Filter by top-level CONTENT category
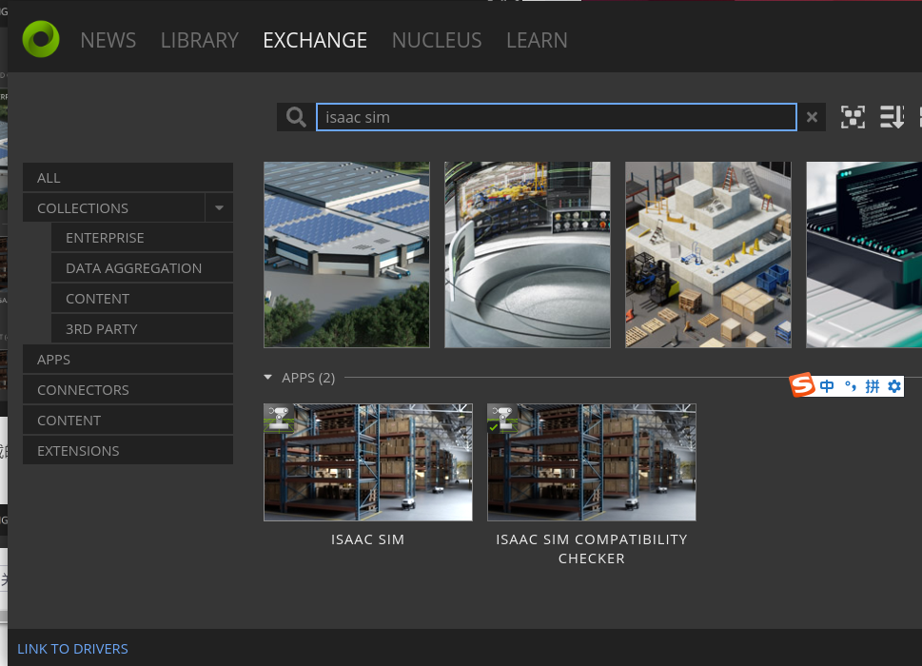 128,421
